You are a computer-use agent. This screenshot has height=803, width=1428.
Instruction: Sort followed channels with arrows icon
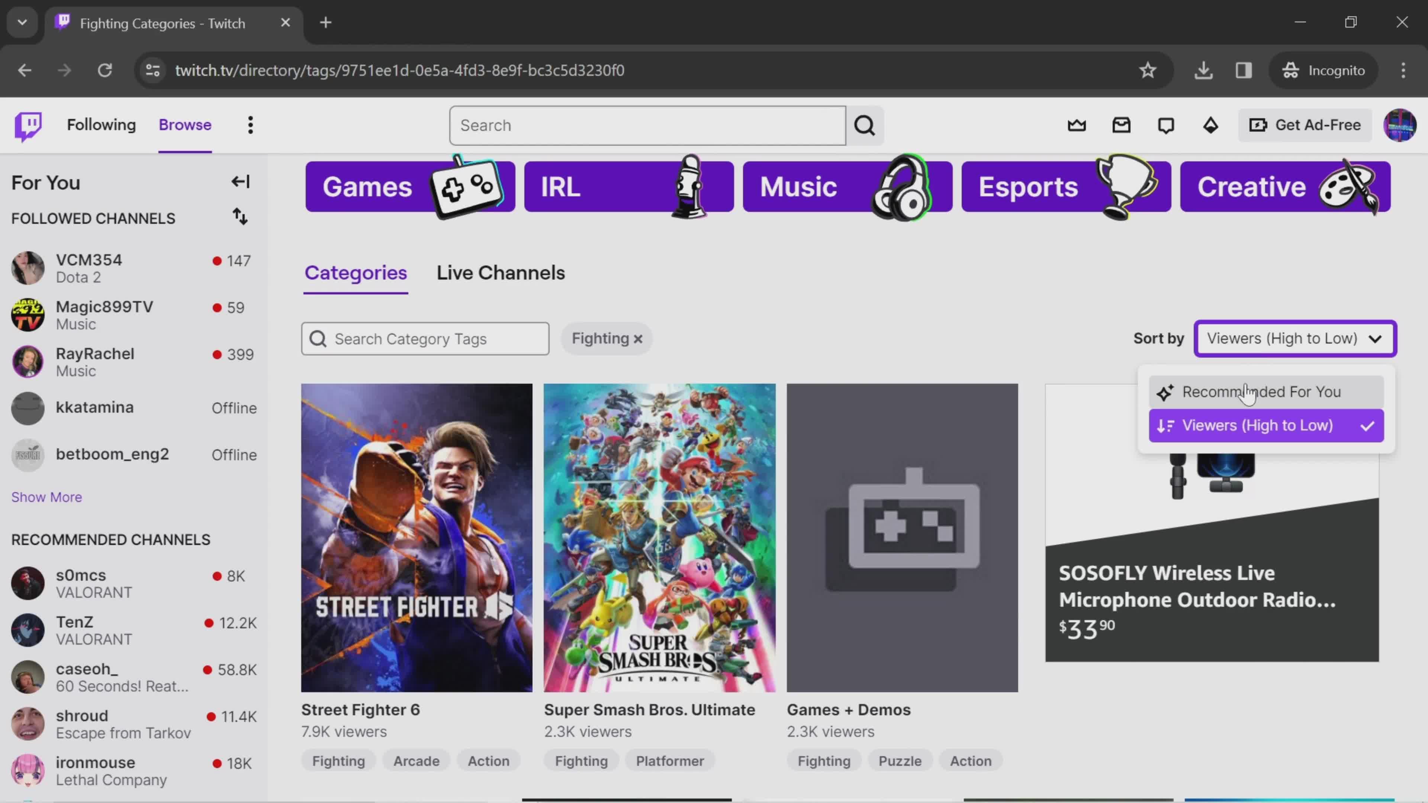tap(240, 217)
